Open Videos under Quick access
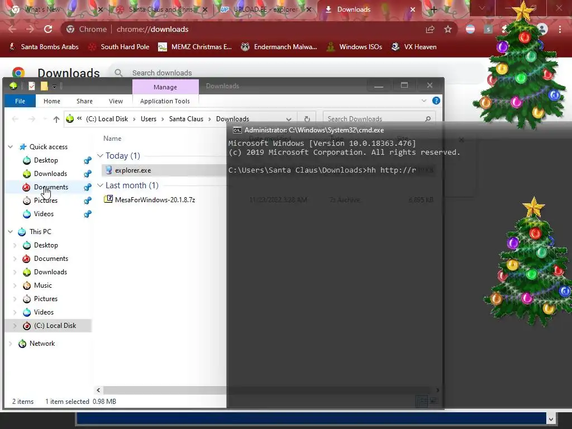The width and height of the screenshot is (572, 429). (44, 214)
